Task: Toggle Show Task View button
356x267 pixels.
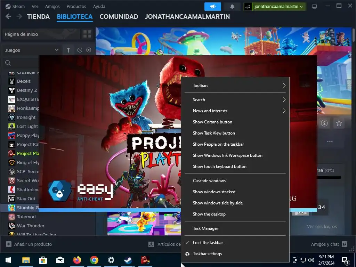Action: pos(235,133)
